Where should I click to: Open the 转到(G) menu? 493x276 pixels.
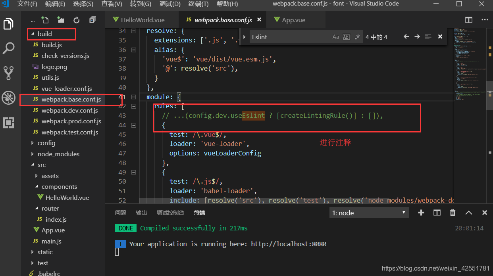[x=141, y=4]
